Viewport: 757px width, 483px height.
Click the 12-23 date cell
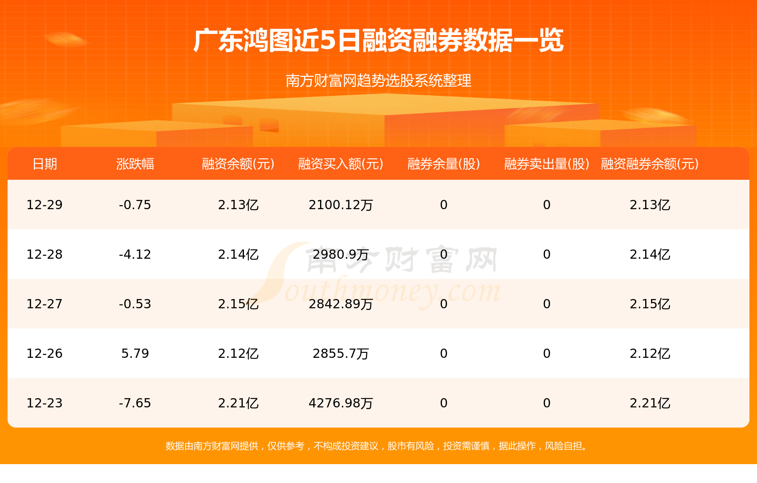click(x=45, y=403)
